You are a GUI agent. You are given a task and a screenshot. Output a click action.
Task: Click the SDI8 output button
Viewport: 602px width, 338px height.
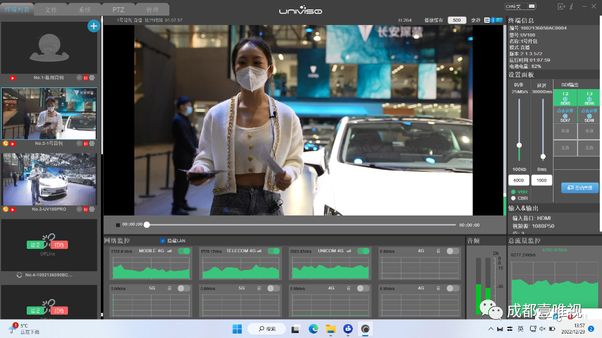[x=589, y=115]
